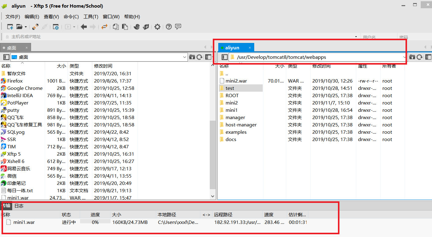Sort local files by 类型 column
The height and width of the screenshot is (237, 432).
pyautogui.click(x=80, y=66)
